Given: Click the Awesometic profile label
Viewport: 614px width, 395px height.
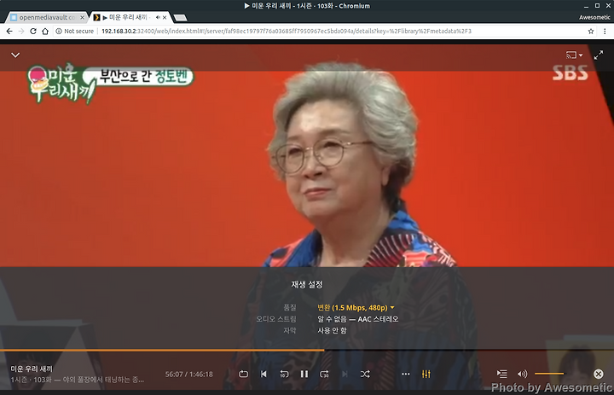Looking at the screenshot, I should (x=594, y=17).
